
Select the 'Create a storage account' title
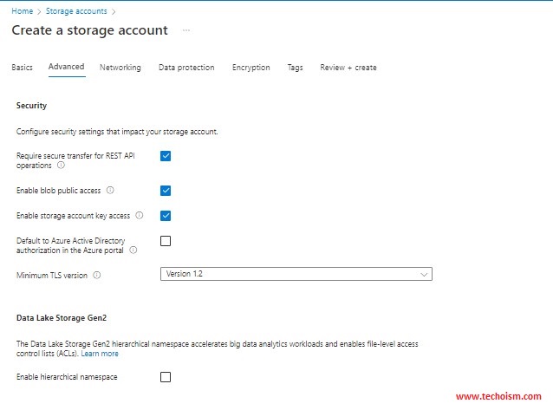90,30
